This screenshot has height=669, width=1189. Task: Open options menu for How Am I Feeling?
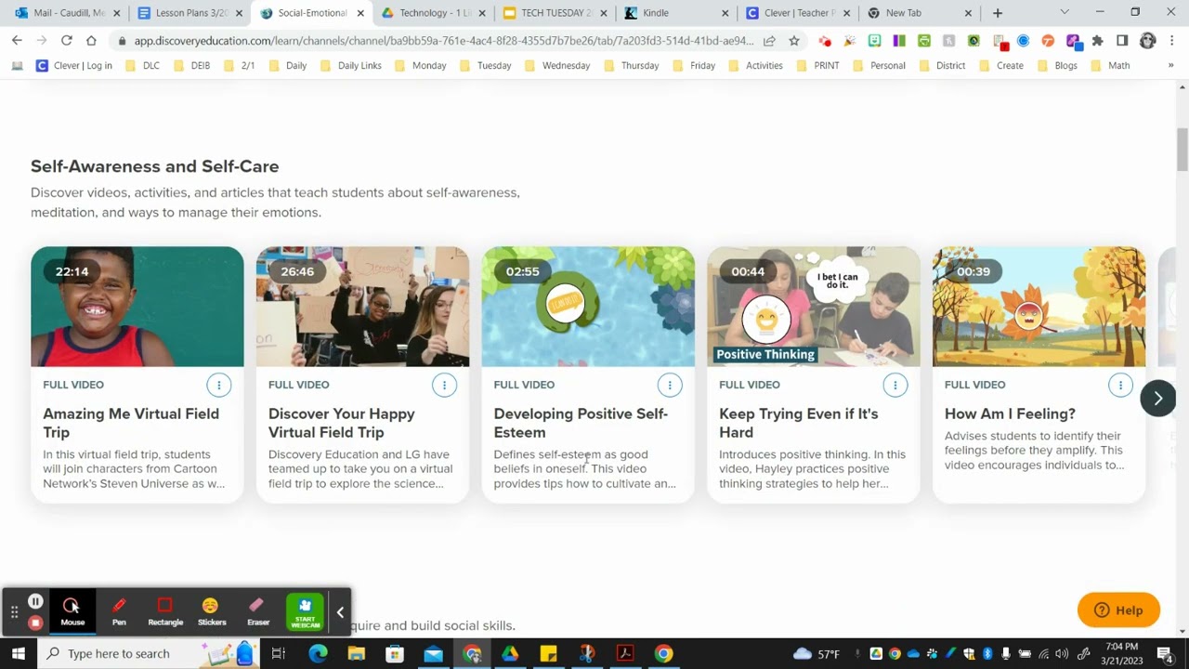point(1120,385)
